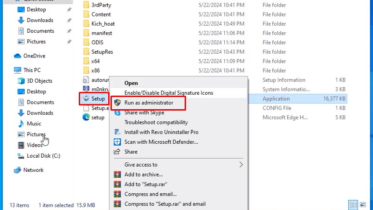Choose Compress to "Setup.rar" and email
This screenshot has width=373, height=210.
165,204
